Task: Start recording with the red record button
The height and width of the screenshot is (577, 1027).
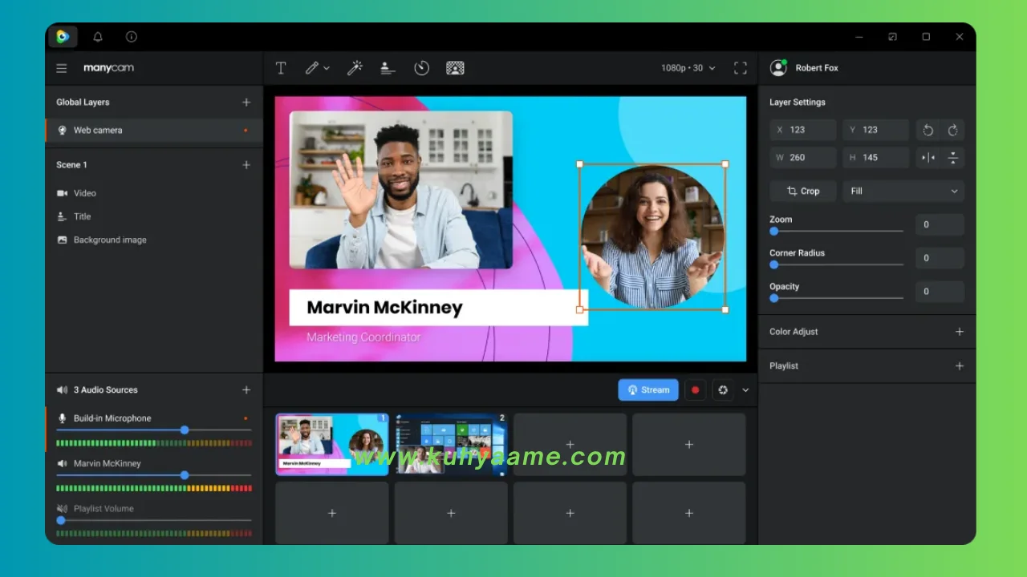Action: coord(695,390)
